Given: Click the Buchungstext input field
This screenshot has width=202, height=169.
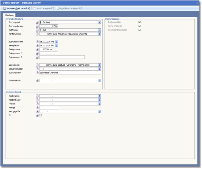Looking at the screenshot, I should pyautogui.click(x=70, y=73).
